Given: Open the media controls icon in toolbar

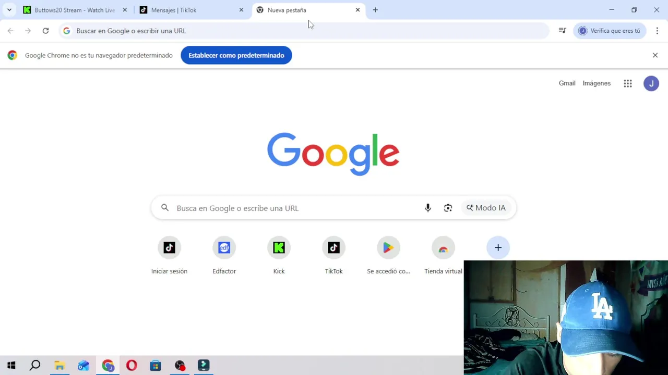Looking at the screenshot, I should coord(562,31).
